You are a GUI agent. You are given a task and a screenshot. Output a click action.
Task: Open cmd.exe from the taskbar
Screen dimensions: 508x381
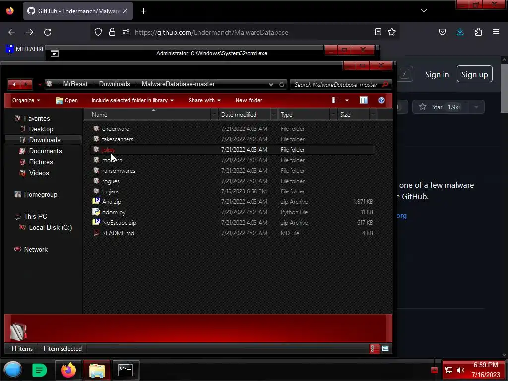tap(126, 370)
